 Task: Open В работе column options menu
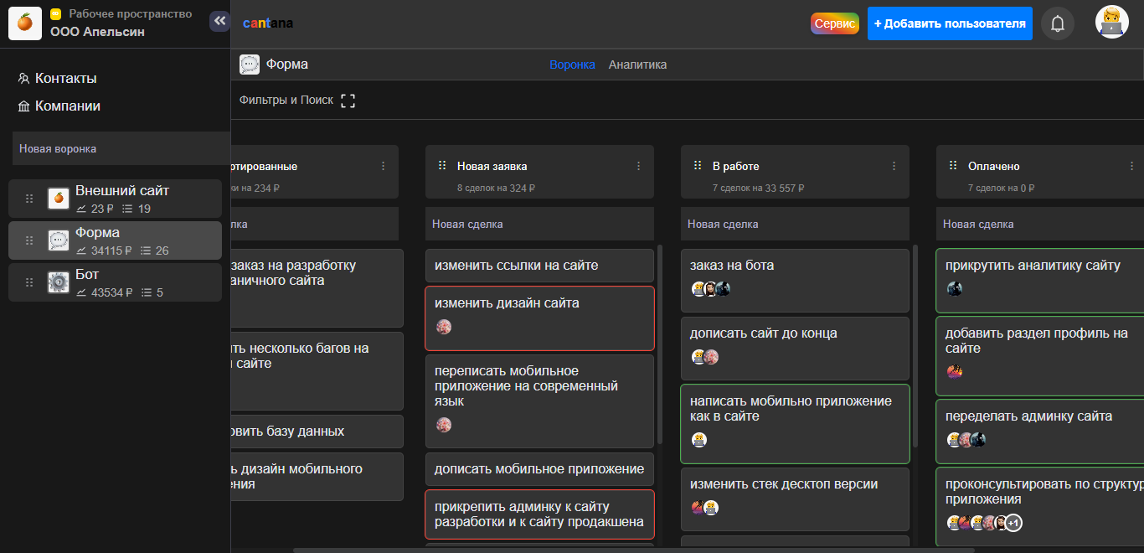click(894, 166)
